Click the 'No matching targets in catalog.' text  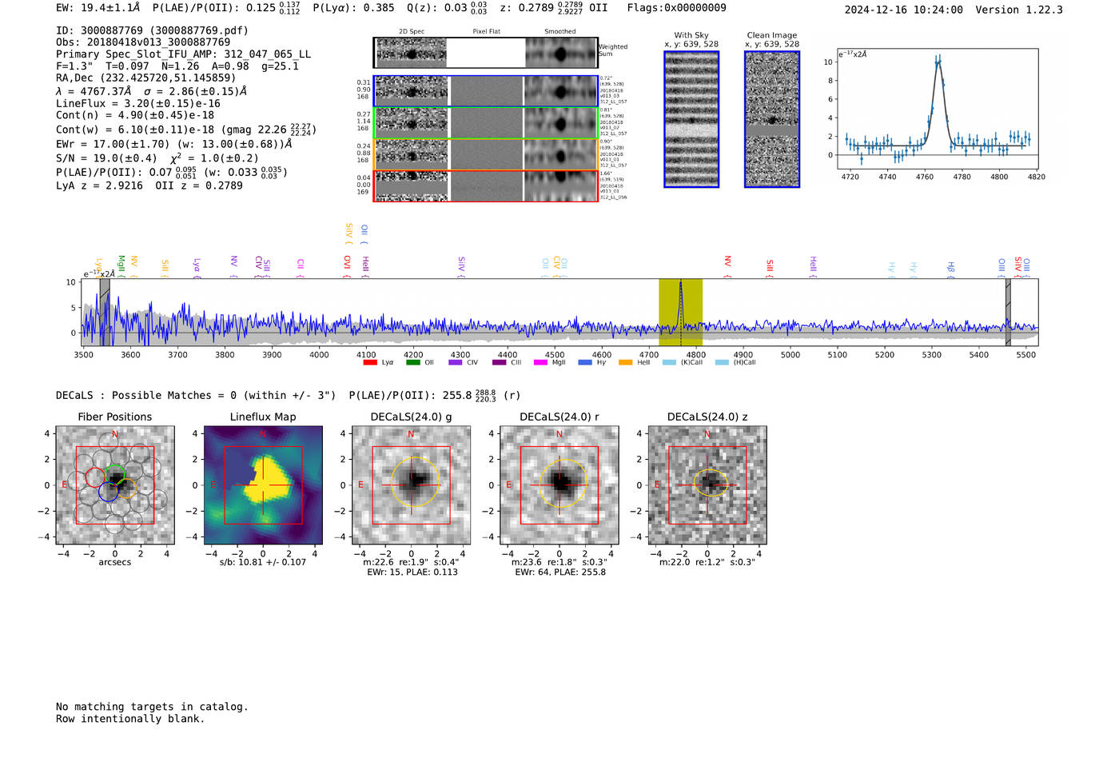(x=152, y=707)
